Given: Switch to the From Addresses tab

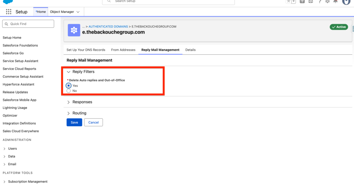Looking at the screenshot, I should point(123,50).
